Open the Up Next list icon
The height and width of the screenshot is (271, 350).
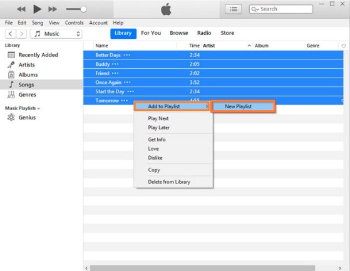pos(233,9)
